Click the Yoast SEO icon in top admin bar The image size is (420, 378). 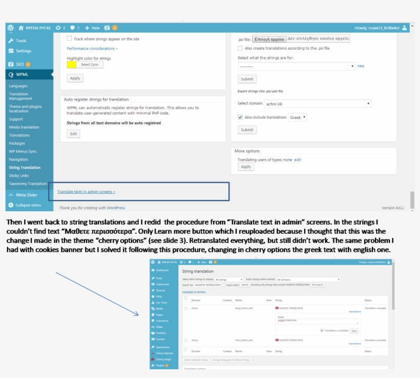[107, 28]
